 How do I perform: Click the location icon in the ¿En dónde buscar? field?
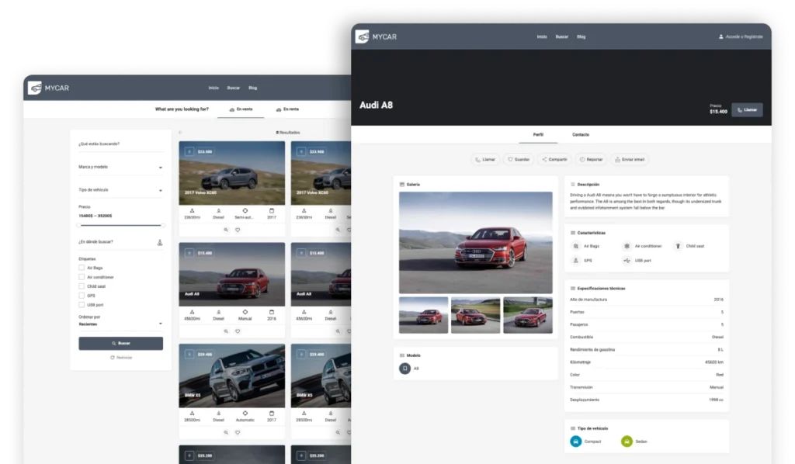pos(160,242)
